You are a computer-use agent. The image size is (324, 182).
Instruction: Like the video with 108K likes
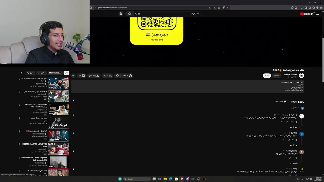(127, 76)
